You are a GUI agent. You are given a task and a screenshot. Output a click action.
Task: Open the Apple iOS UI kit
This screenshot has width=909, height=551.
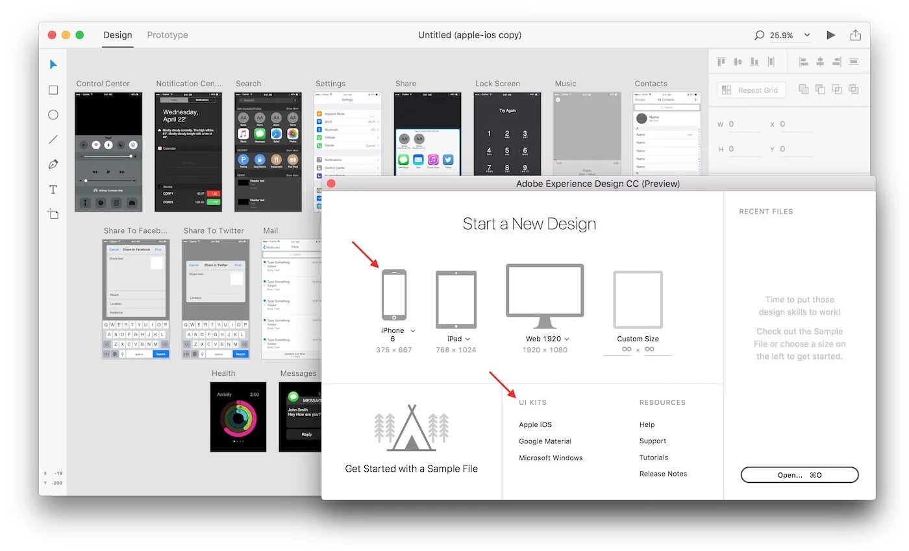tap(535, 424)
